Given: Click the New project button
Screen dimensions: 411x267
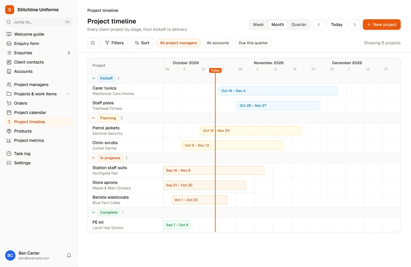Looking at the screenshot, I should 382,25.
